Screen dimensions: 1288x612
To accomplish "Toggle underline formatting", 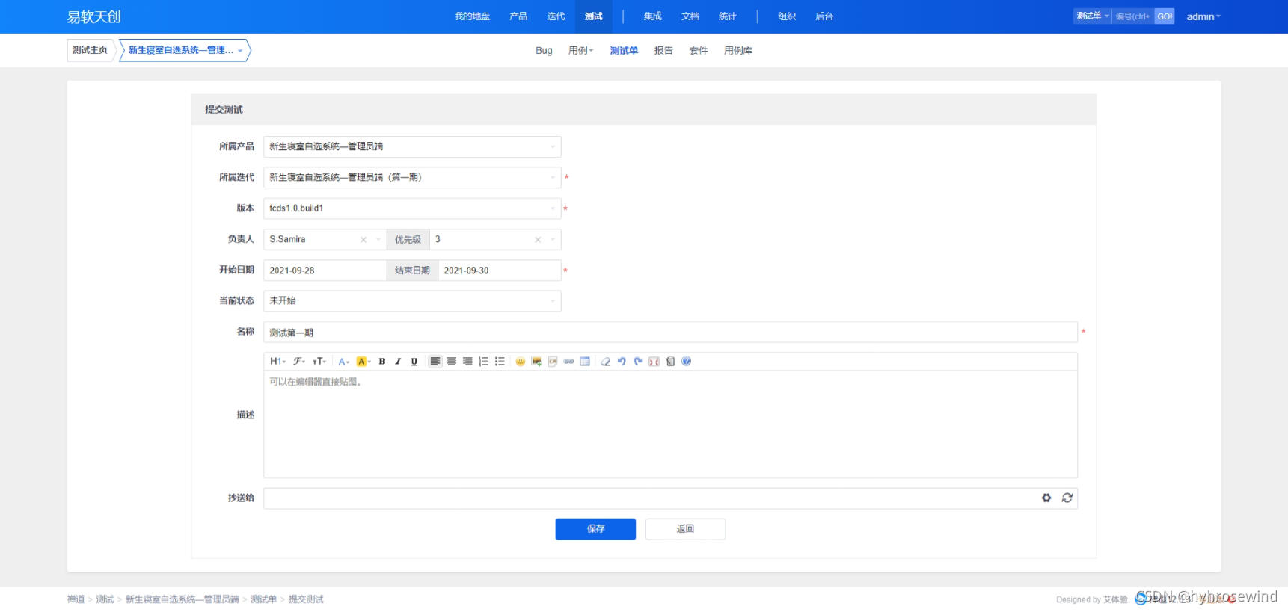I will (414, 362).
